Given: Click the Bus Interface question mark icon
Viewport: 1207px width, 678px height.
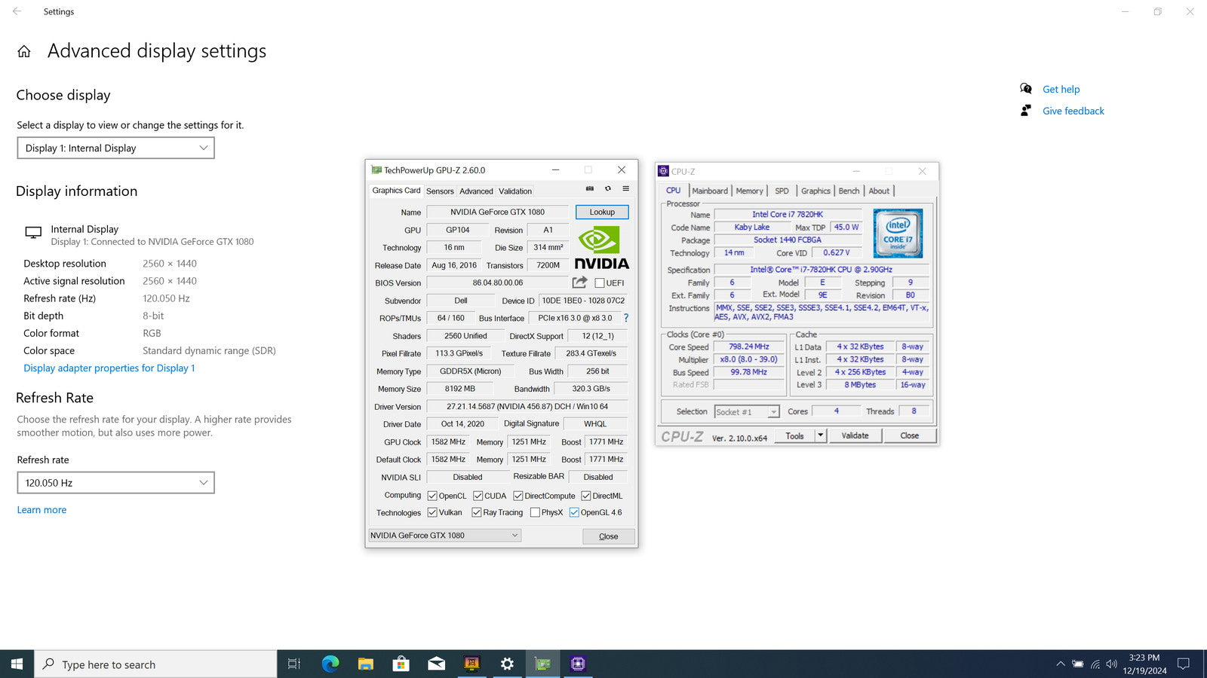Looking at the screenshot, I should [625, 318].
